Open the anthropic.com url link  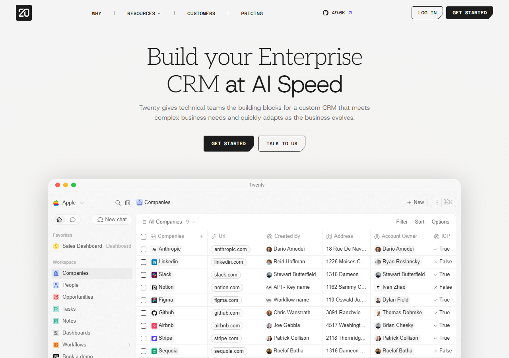(231, 249)
